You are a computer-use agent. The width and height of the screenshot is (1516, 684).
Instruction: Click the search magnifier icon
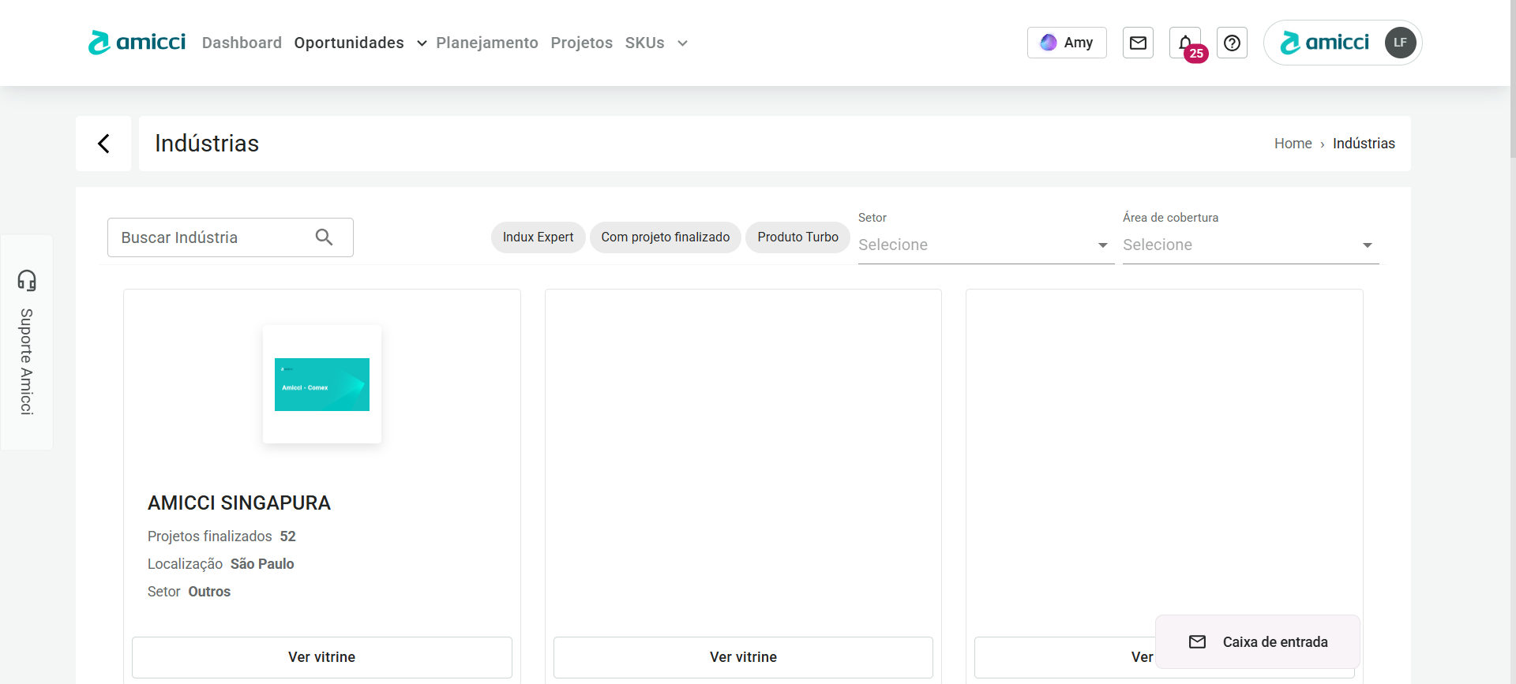(x=324, y=237)
